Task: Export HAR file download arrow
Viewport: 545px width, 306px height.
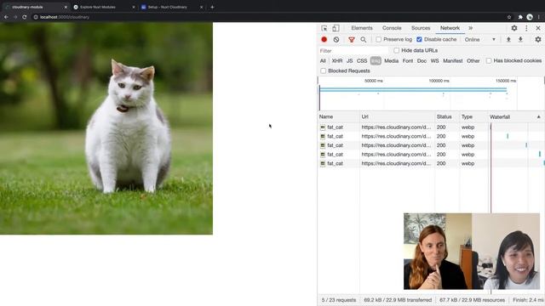Action: [x=520, y=40]
